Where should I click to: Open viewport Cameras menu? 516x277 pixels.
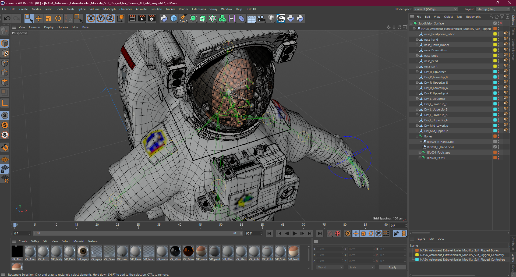pyautogui.click(x=34, y=27)
